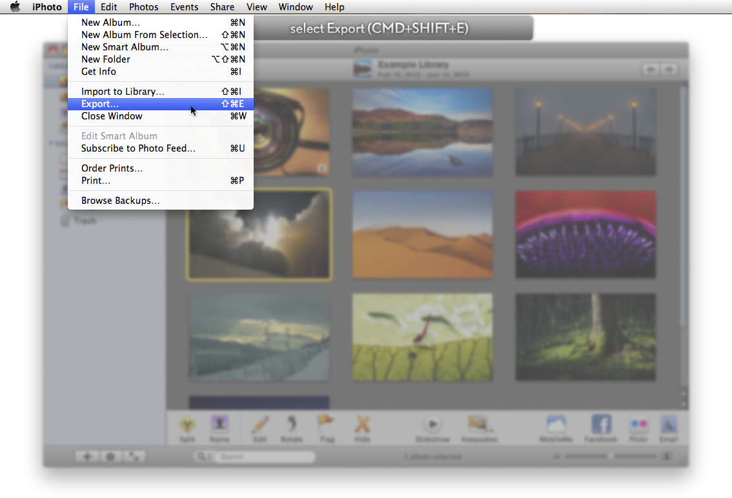
Task: Choose Get Info menu item
Action: pyautogui.click(x=161, y=72)
